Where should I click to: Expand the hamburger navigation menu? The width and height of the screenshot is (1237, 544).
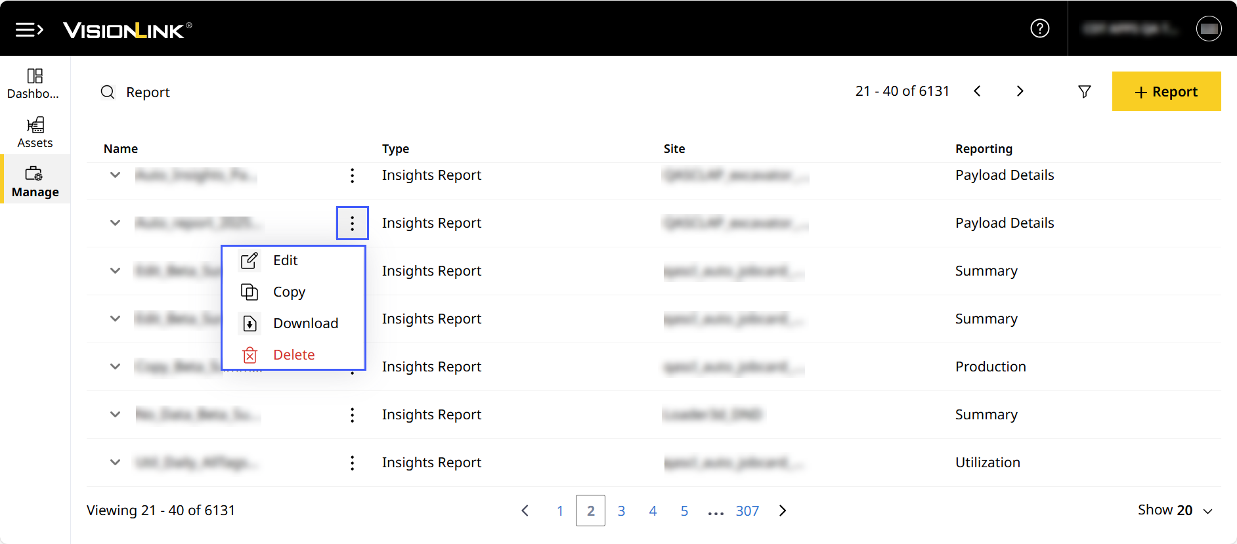(29, 30)
